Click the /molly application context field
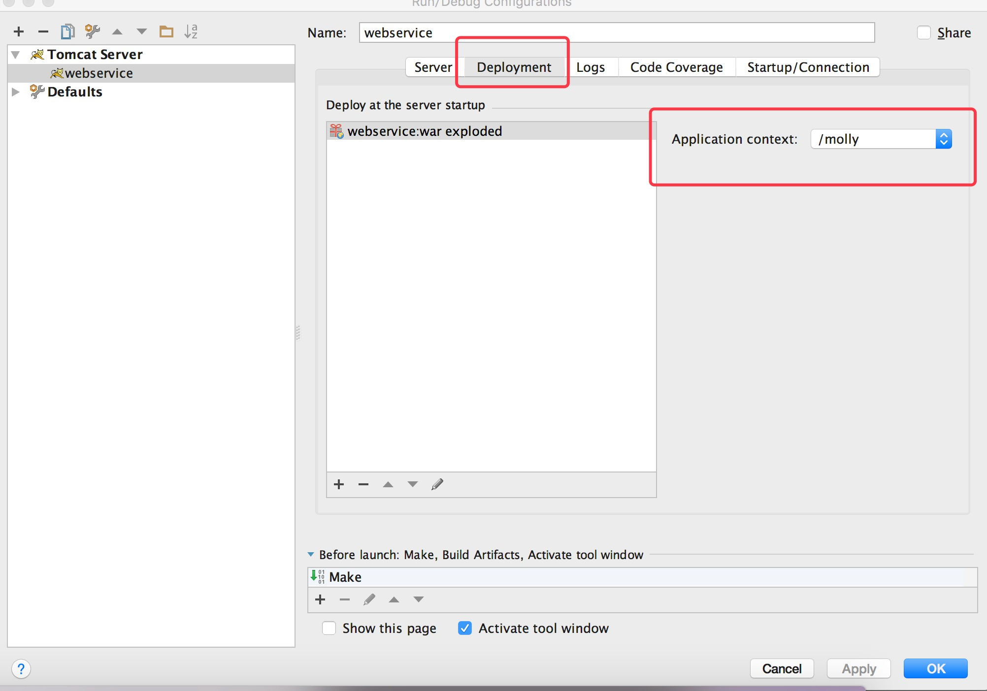The image size is (987, 691). pyautogui.click(x=874, y=139)
